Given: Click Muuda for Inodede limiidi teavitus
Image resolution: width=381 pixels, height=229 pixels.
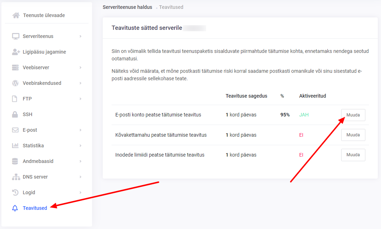Looking at the screenshot, I should (x=353, y=155).
